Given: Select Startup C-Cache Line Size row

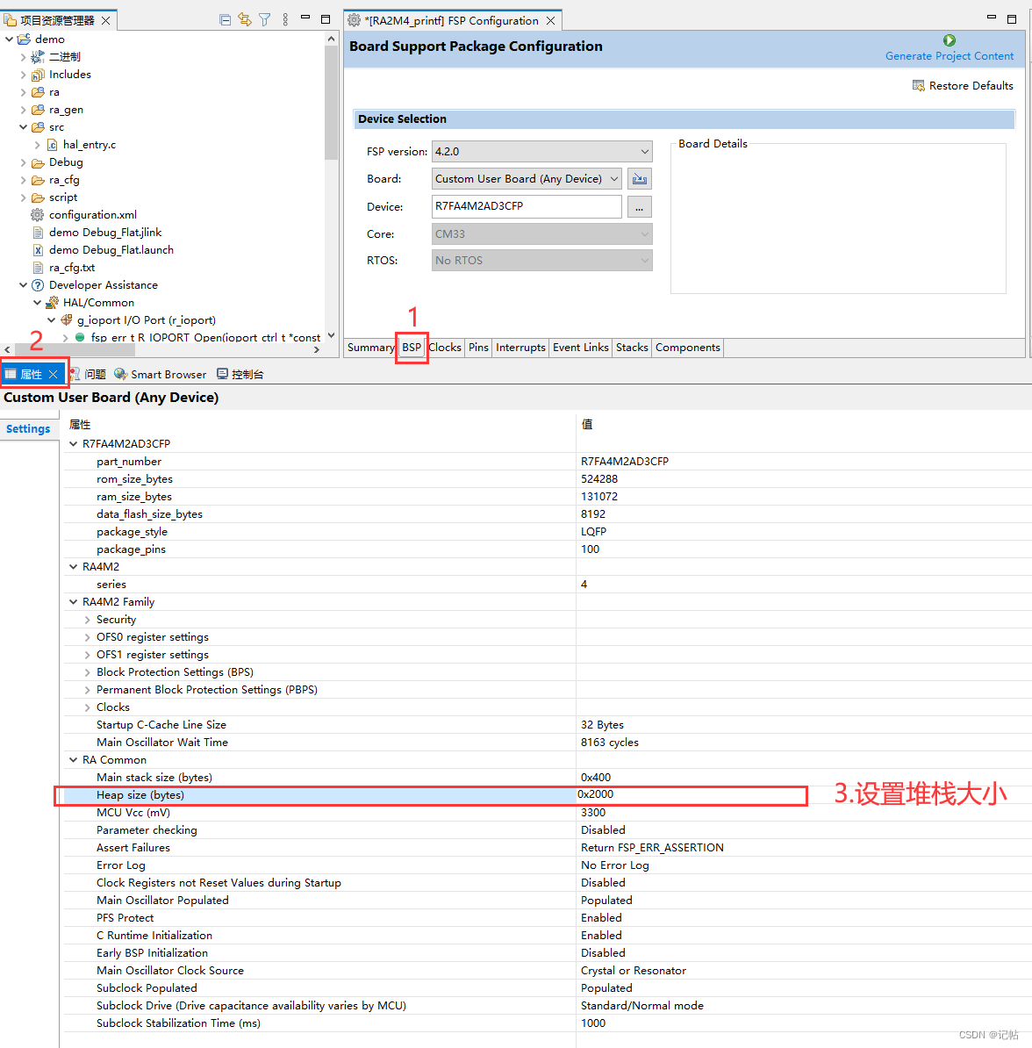Looking at the screenshot, I should [548, 724].
